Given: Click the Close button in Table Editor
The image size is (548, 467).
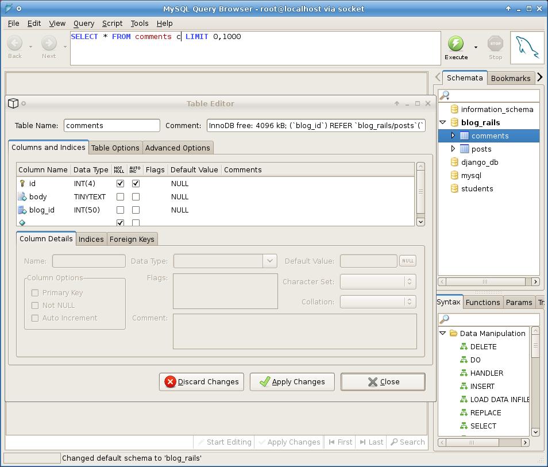Looking at the screenshot, I should point(383,382).
